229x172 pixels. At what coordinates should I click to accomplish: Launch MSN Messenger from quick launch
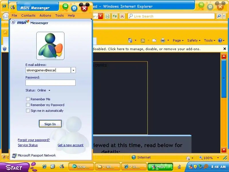point(62,167)
